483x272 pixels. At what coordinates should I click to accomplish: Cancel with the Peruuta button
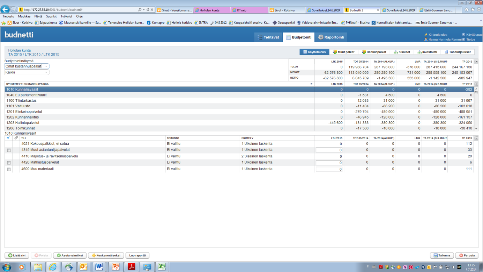pos(467,256)
